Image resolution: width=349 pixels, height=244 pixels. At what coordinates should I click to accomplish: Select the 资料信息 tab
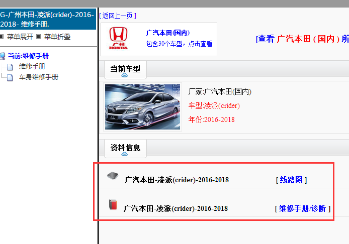[x=125, y=149]
